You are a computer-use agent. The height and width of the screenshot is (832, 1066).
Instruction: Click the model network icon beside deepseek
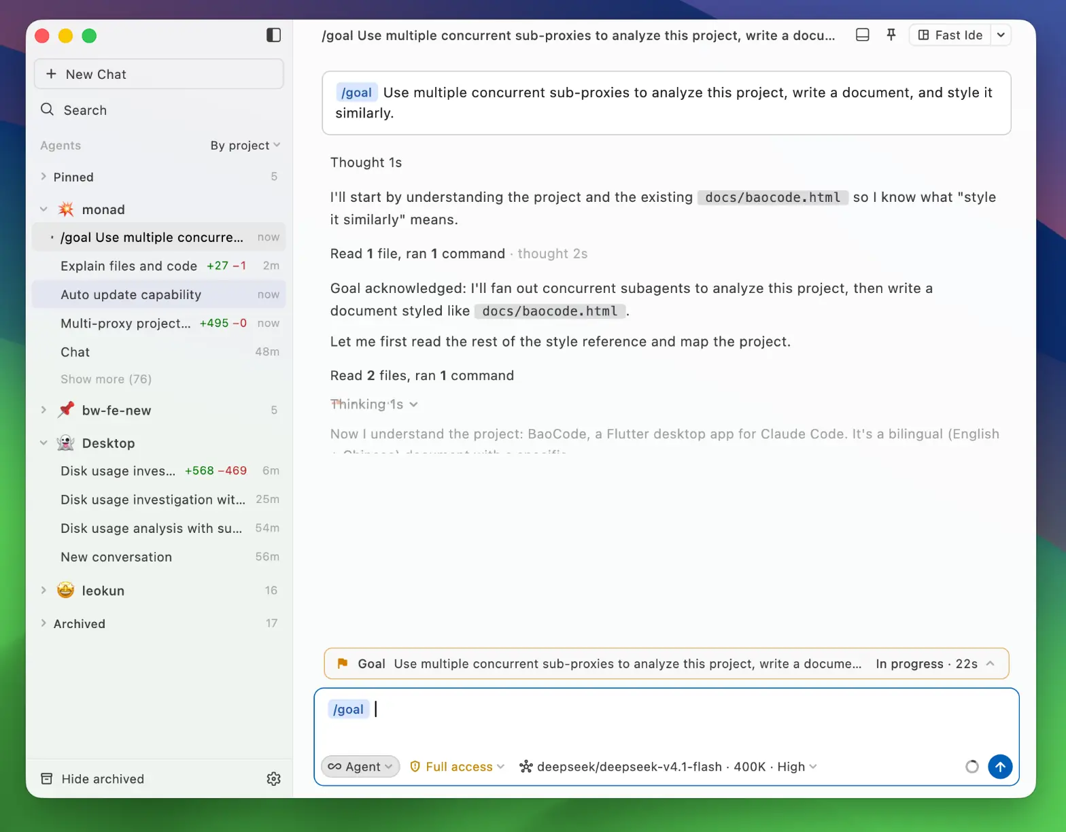click(526, 767)
